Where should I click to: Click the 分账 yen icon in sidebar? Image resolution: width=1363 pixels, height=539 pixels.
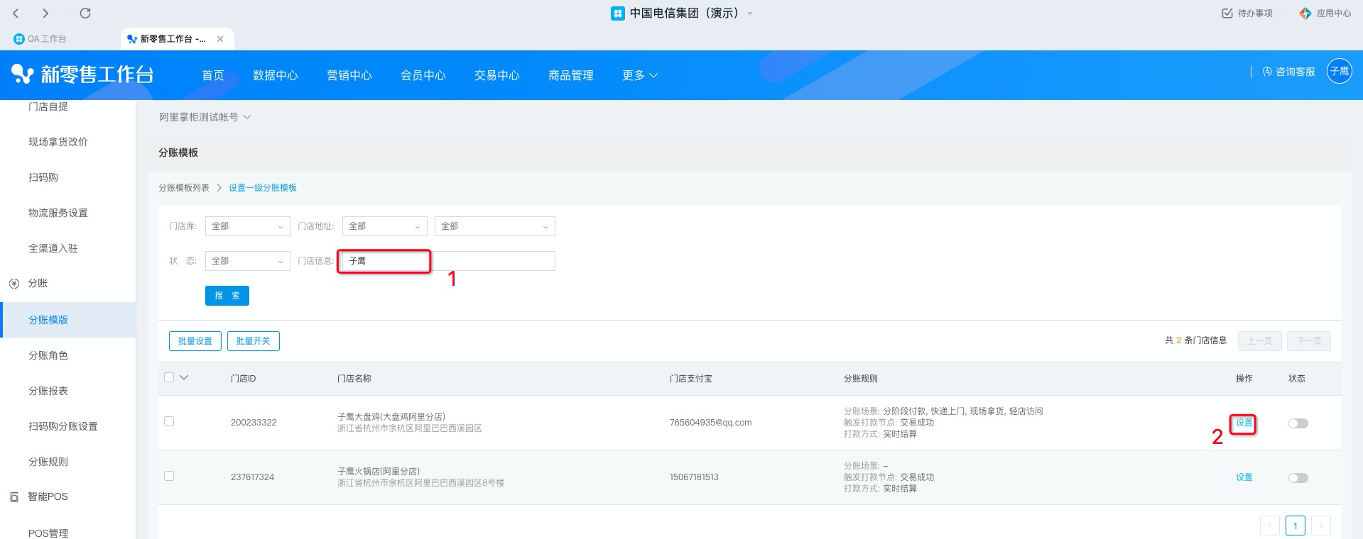pyautogui.click(x=14, y=284)
